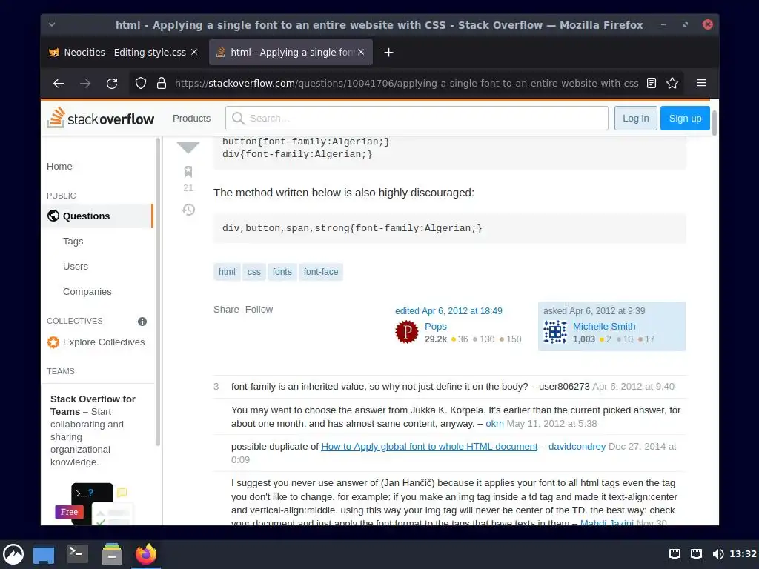Open the Products menu
Screen dimensions: 759x569
(192, 118)
